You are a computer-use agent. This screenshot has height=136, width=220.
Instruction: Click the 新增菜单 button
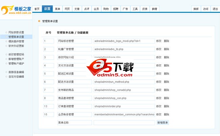point(162,123)
